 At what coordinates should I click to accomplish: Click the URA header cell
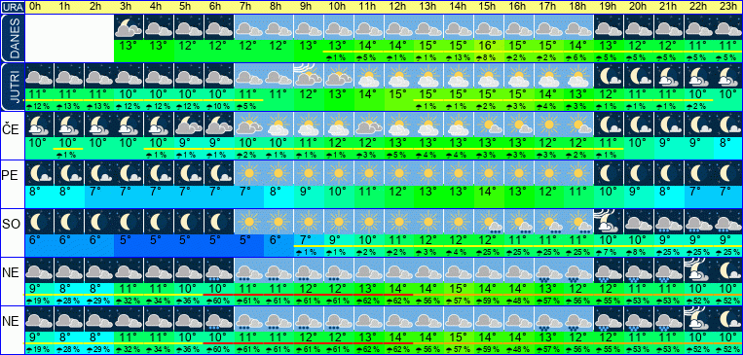click(12, 7)
